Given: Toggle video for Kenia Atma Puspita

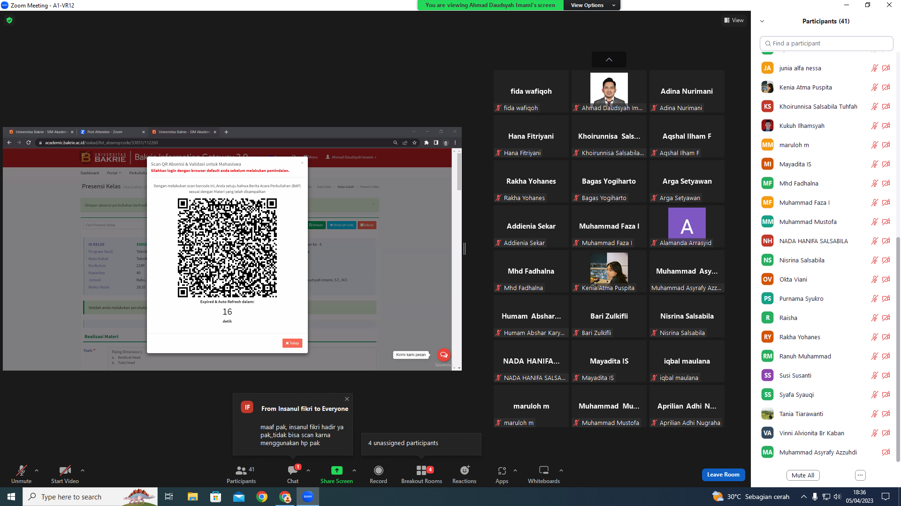Looking at the screenshot, I should click(886, 87).
